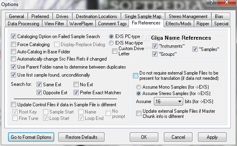Toggle Use Parent Folder name option
Image resolution: width=237 pixels, height=146 pixels.
[13, 67]
